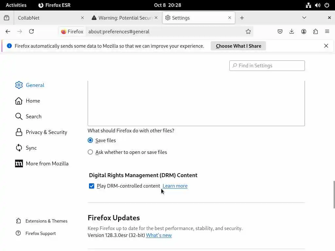Expand the list all tabs chevron
The width and height of the screenshot is (335, 251).
[304, 18]
